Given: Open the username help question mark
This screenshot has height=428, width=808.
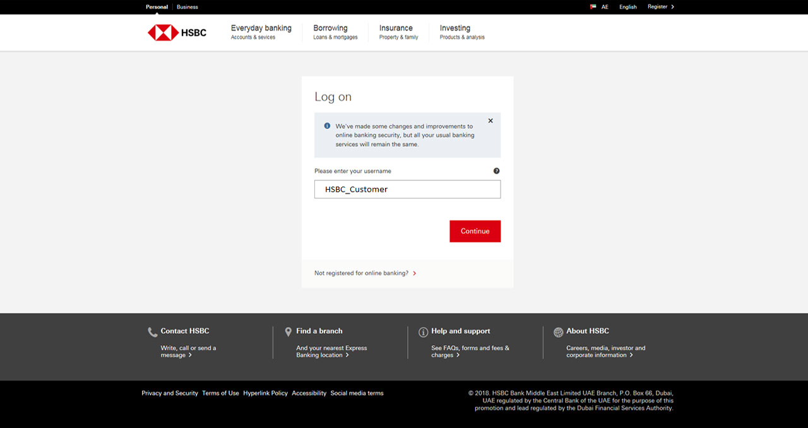Looking at the screenshot, I should click(496, 171).
